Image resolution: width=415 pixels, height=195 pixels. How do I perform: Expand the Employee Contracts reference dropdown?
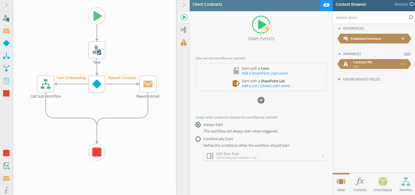(403, 38)
